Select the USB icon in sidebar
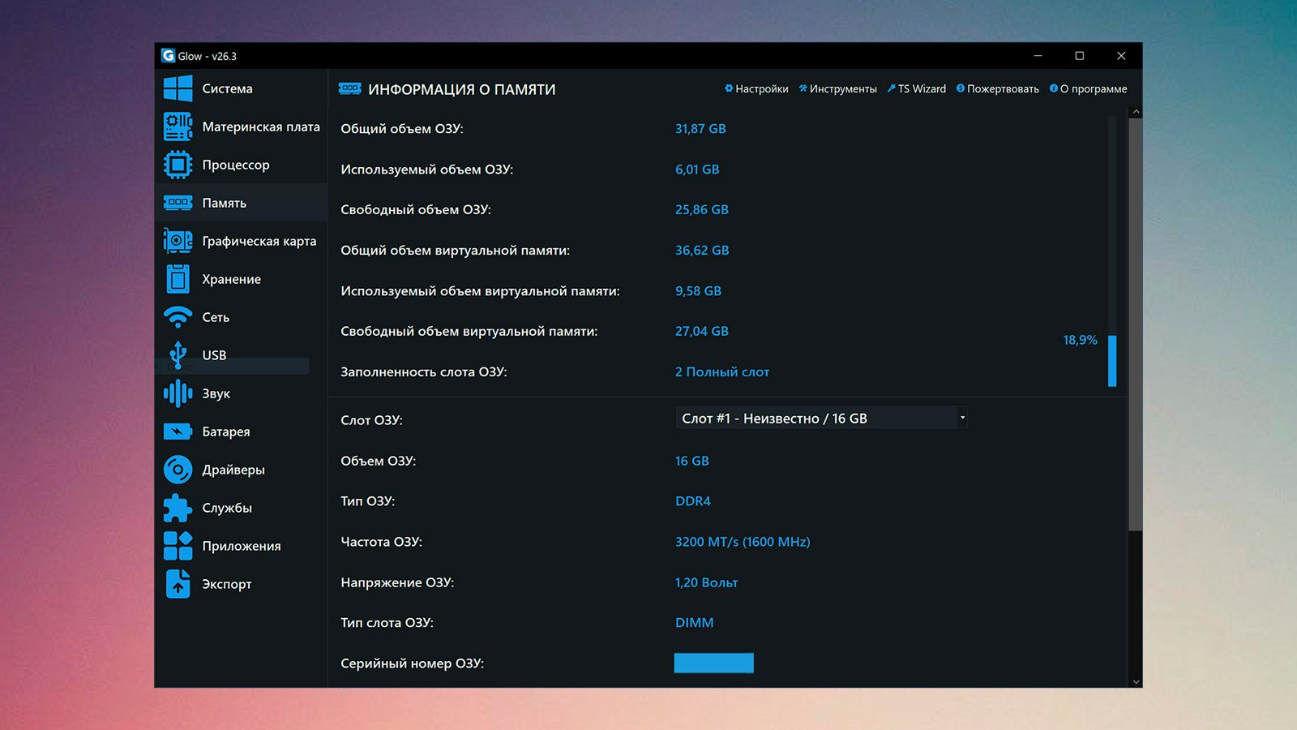 point(178,355)
